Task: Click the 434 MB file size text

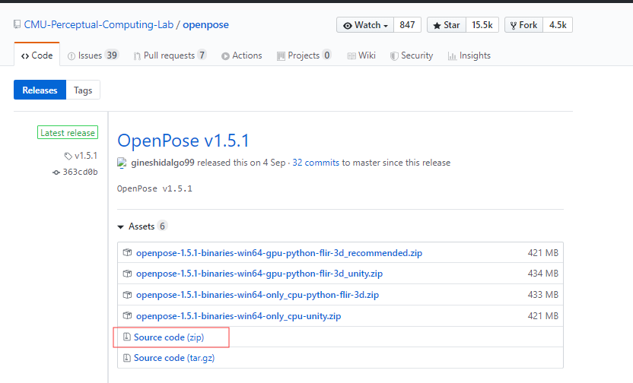Action: [x=543, y=274]
